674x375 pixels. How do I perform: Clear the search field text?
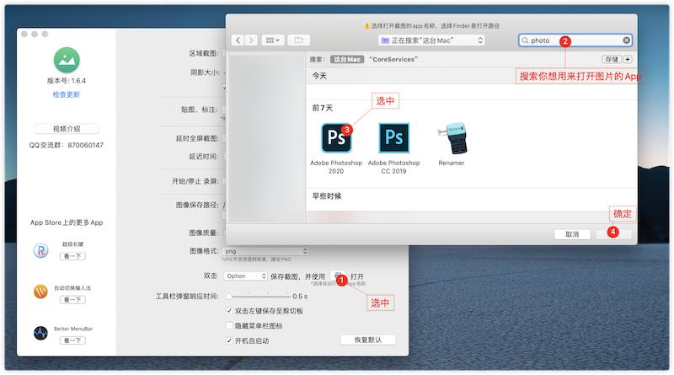(x=626, y=40)
